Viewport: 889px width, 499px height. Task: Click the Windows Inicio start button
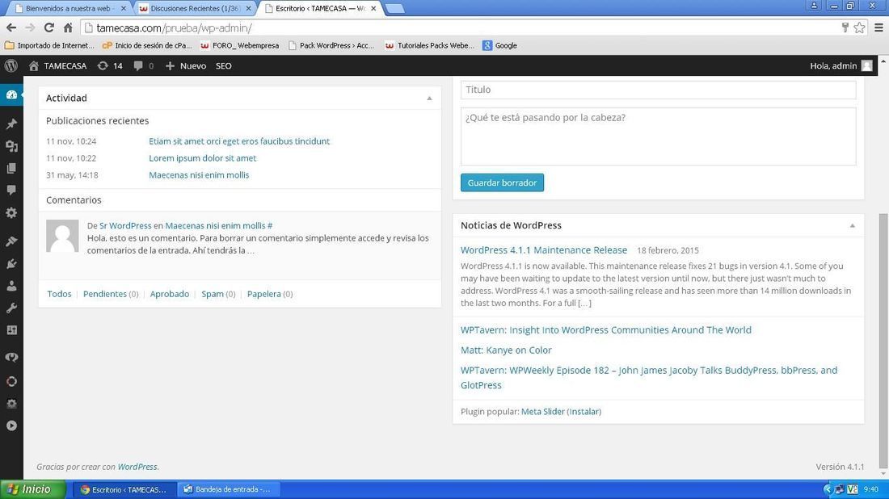coord(32,489)
